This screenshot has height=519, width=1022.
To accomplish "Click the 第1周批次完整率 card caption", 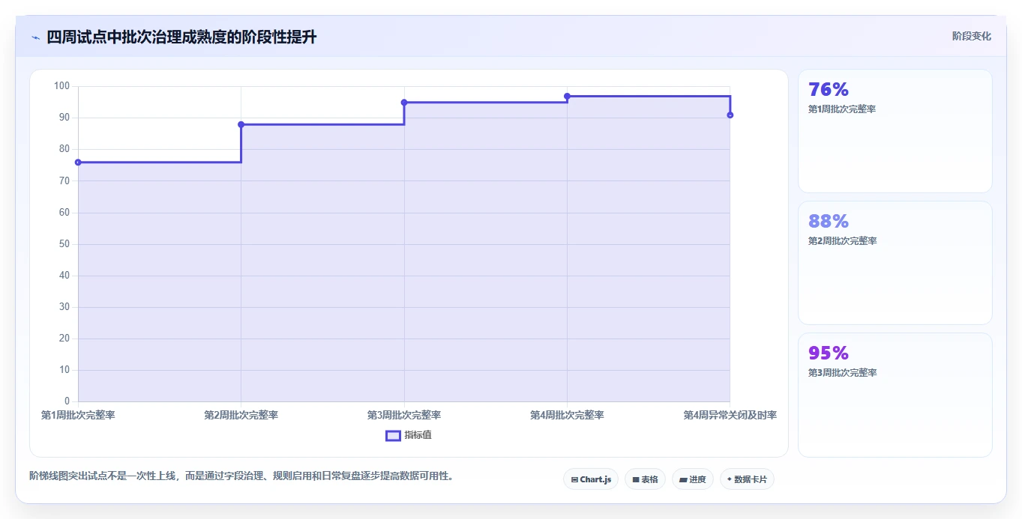I will pos(842,109).
